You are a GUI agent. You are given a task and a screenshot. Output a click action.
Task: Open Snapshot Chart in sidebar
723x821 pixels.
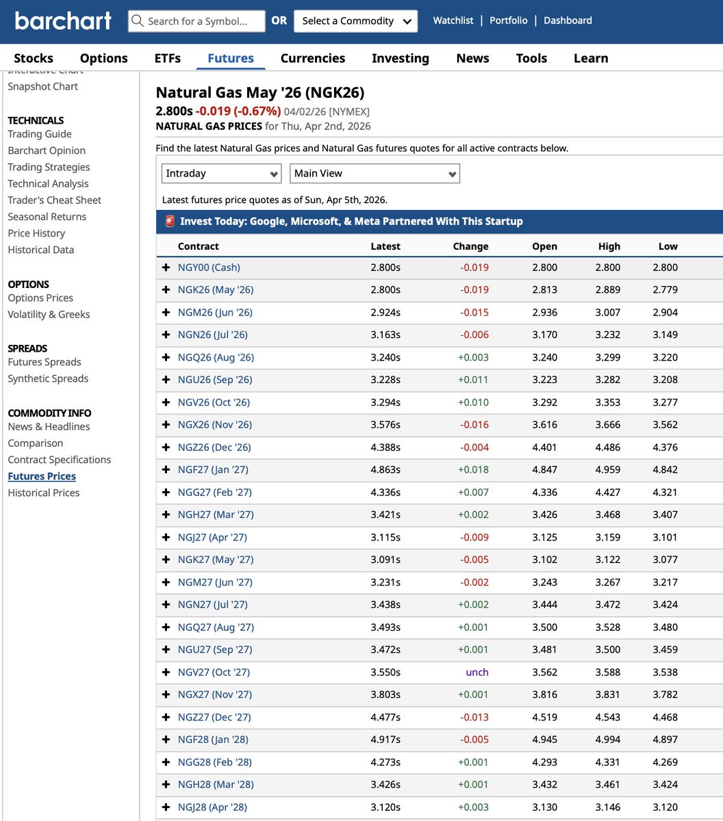pyautogui.click(x=42, y=86)
